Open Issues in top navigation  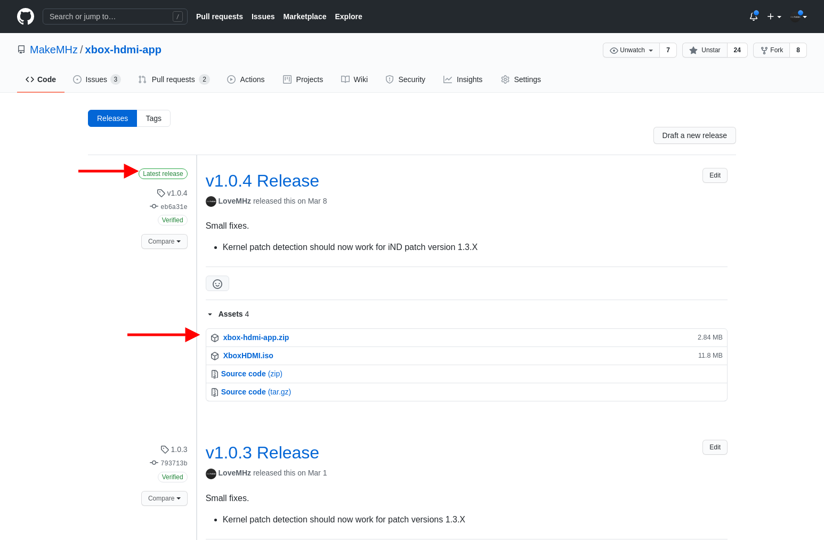263,17
